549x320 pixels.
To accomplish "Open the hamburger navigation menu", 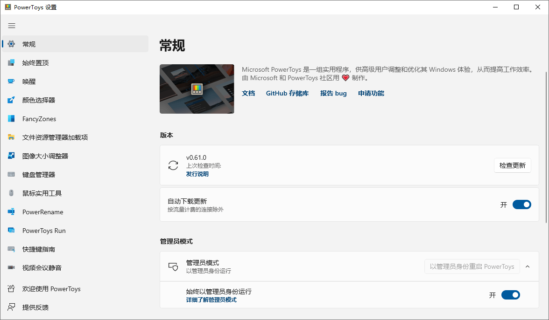I will coord(12,26).
